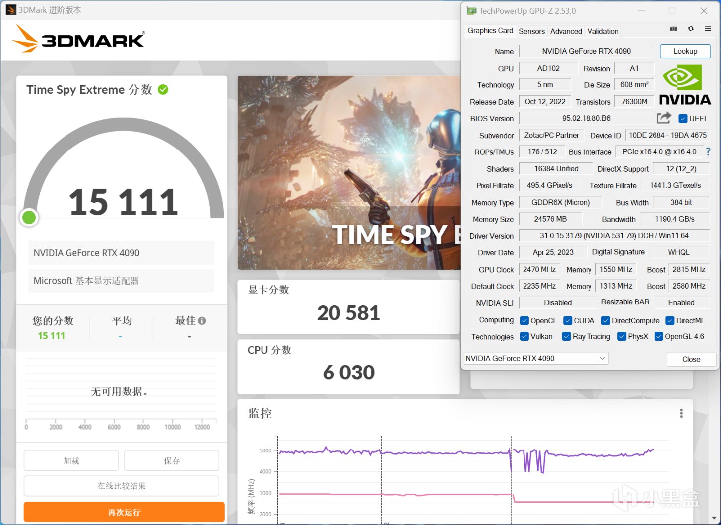Click the GPU Name field showing RTX 4090
Viewport: 721px width, 525px height.
(586, 51)
